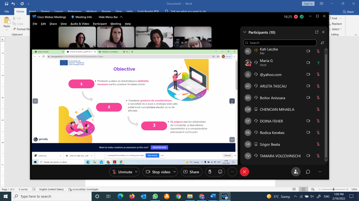The width and height of the screenshot is (359, 201).
Task: Open more options ellipsis in meeting controls
Action: click(232, 172)
